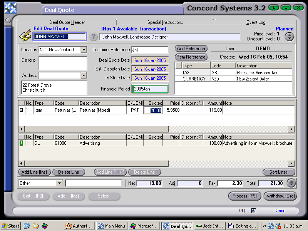308x231 pixels.
Task: Click the Demo link in the status bar
Action: pyautogui.click(x=280, y=211)
